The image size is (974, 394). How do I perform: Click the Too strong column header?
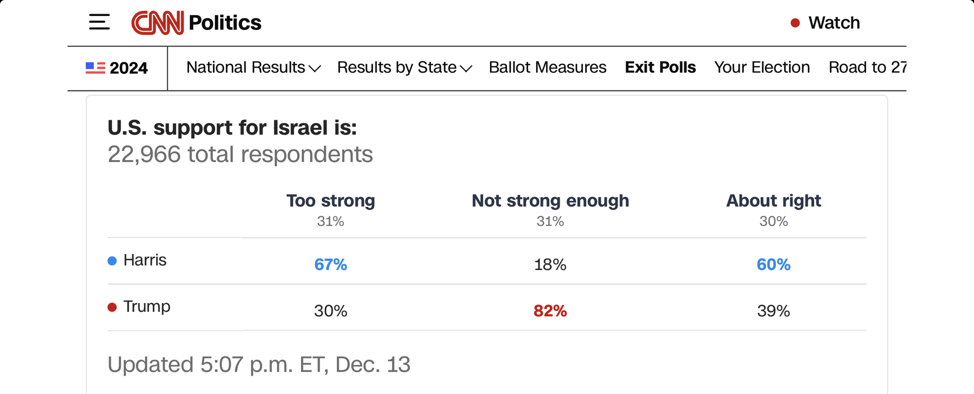[330, 201]
